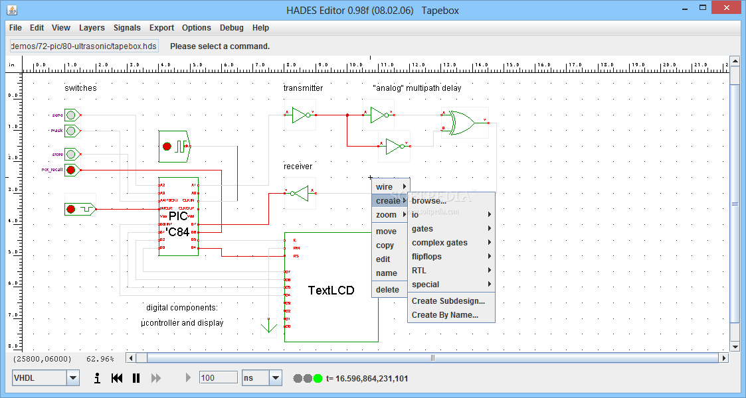Open the Options menu
The image size is (746, 398).
click(197, 28)
